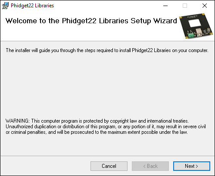The image size is (215, 176).
Task: Click the Unauthorized duplication text line
Action: (x=106, y=127)
